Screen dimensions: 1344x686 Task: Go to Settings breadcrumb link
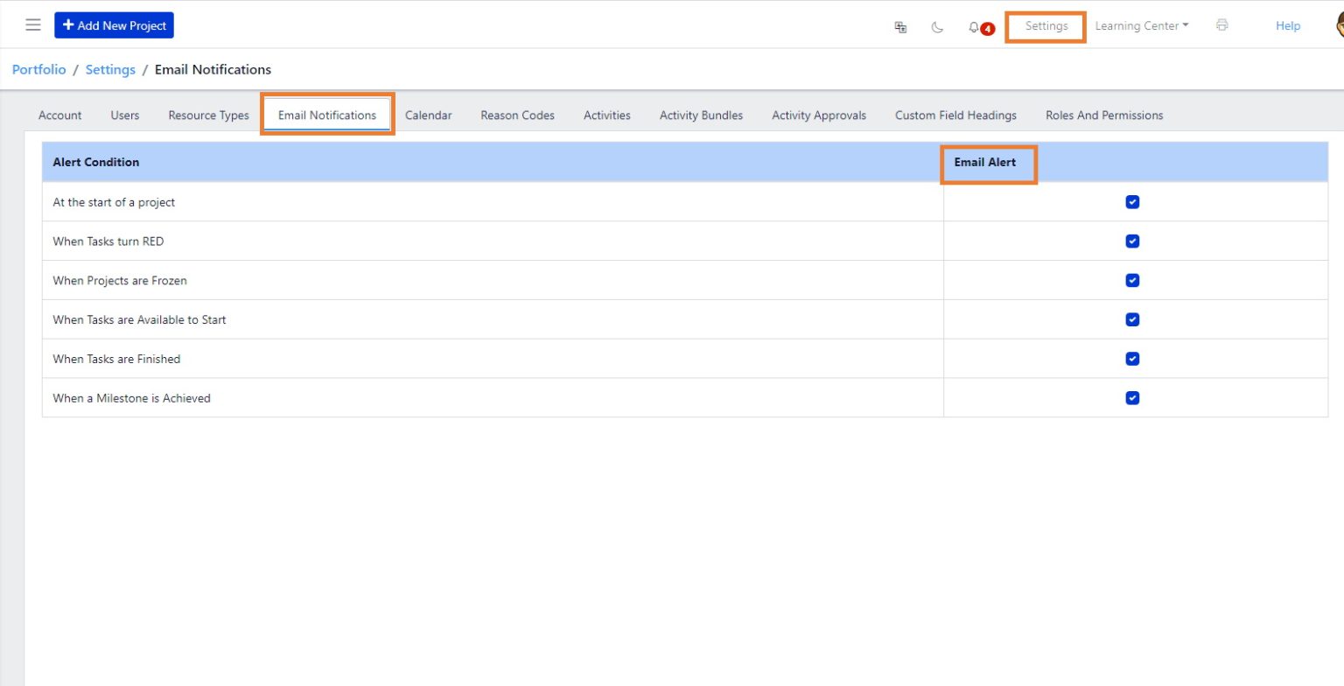pos(110,69)
